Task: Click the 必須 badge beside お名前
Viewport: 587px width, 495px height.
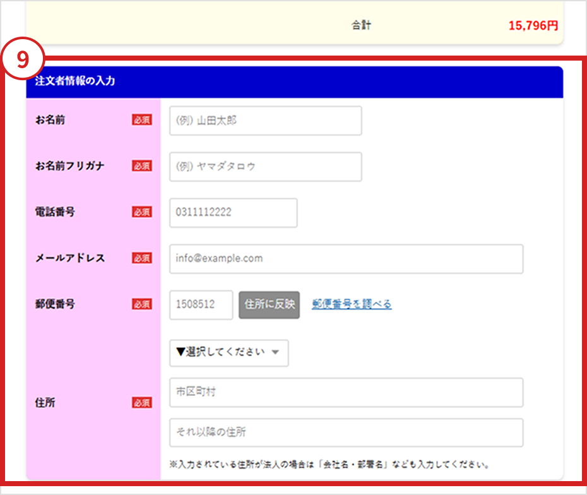Action: 141,120
